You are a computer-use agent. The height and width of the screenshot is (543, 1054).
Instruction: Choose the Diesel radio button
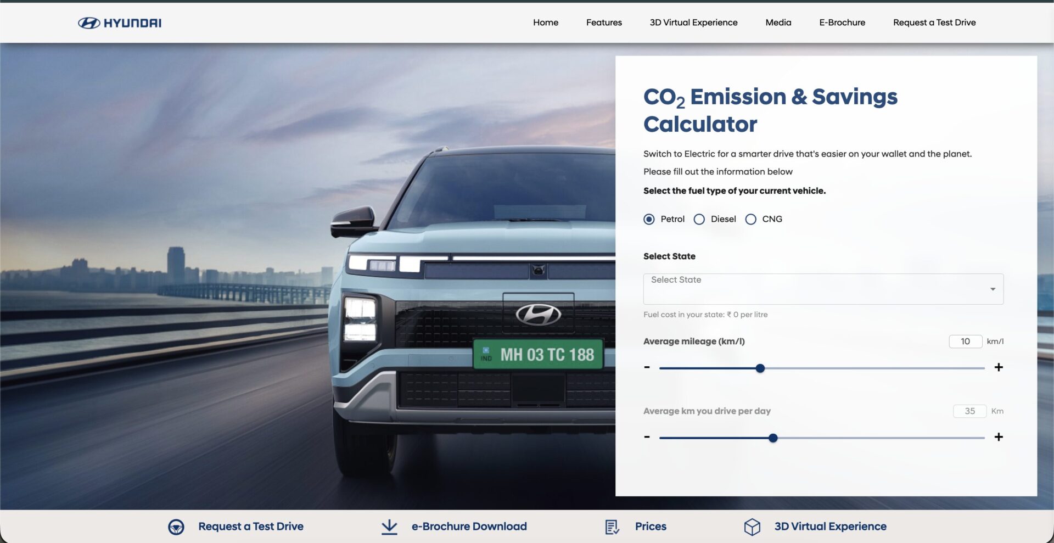[x=699, y=219]
